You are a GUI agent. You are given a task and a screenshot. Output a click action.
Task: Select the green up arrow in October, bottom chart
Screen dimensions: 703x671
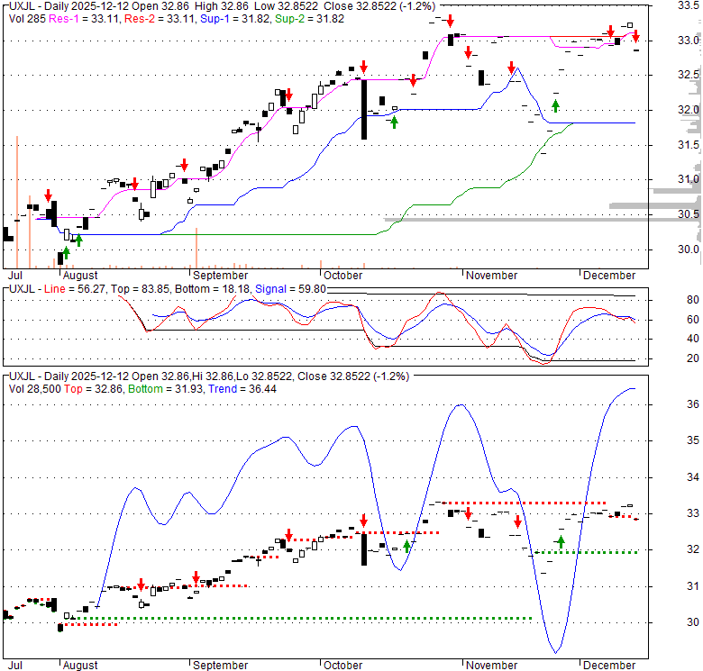406,546
